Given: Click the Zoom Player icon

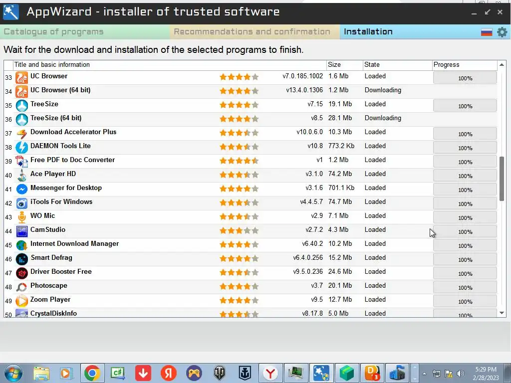Looking at the screenshot, I should click(22, 301).
